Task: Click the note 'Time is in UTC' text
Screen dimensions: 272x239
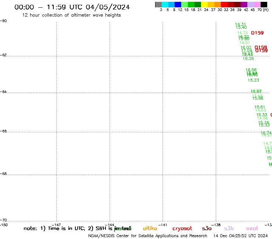Action: [x=67, y=228]
